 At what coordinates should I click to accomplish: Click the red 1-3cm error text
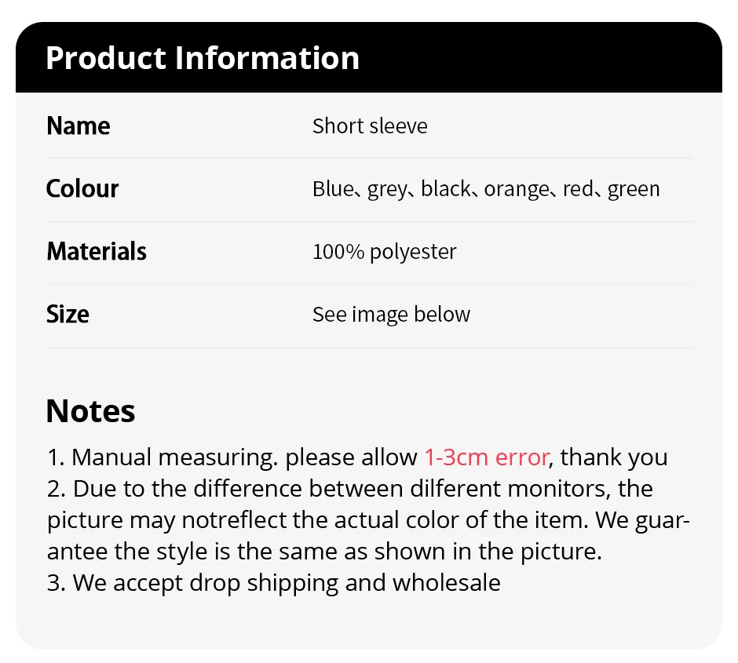click(487, 457)
